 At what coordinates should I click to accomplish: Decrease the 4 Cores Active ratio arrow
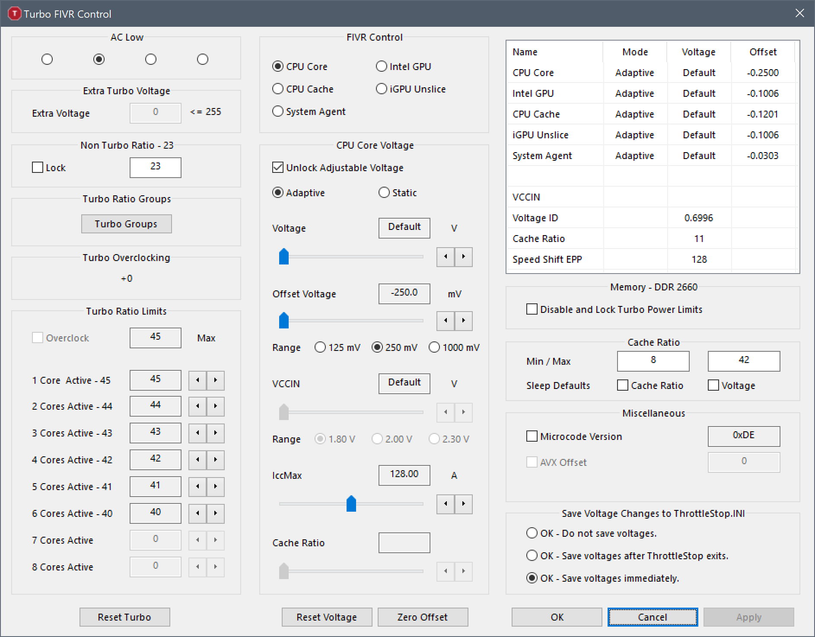pos(197,460)
